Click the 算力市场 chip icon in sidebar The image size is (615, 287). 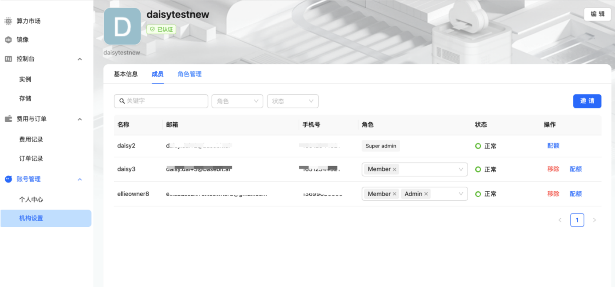click(8, 21)
